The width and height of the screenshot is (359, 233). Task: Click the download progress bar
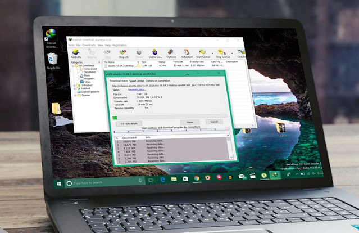click(170, 117)
